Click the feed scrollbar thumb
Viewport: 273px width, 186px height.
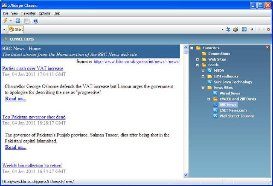(x=186, y=52)
